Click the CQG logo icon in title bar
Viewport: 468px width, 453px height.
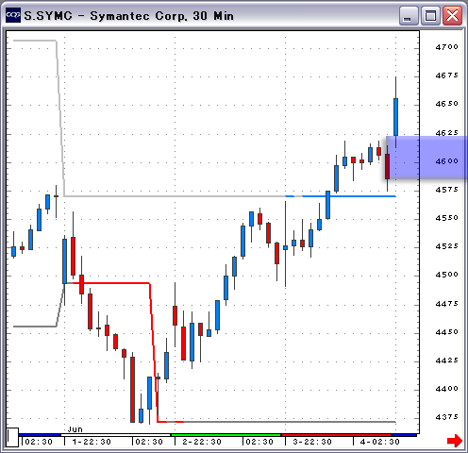tap(13, 15)
